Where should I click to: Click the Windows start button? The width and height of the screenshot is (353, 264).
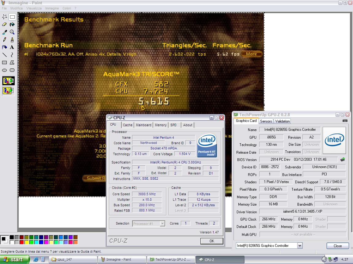tap(15, 259)
